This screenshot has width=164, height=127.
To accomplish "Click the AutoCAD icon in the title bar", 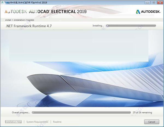I will pyautogui.click(x=2, y=2).
